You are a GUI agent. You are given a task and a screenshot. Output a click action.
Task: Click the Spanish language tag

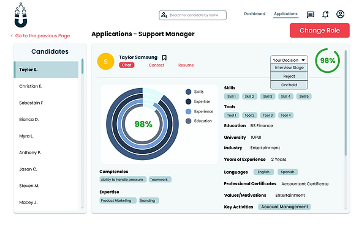[287, 172]
